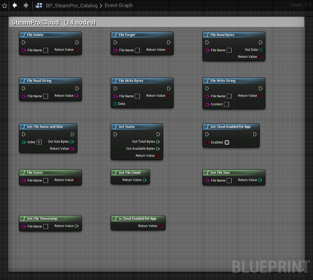
Task: Click Get Quota input exec pin
Action: tap(115, 134)
